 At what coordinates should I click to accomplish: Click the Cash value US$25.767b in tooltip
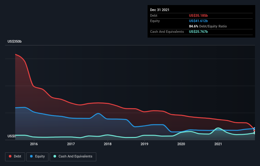[198, 32]
